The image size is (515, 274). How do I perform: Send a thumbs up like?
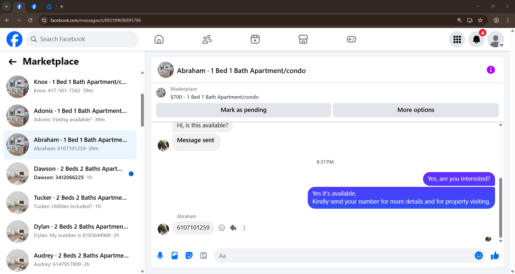pyautogui.click(x=495, y=256)
